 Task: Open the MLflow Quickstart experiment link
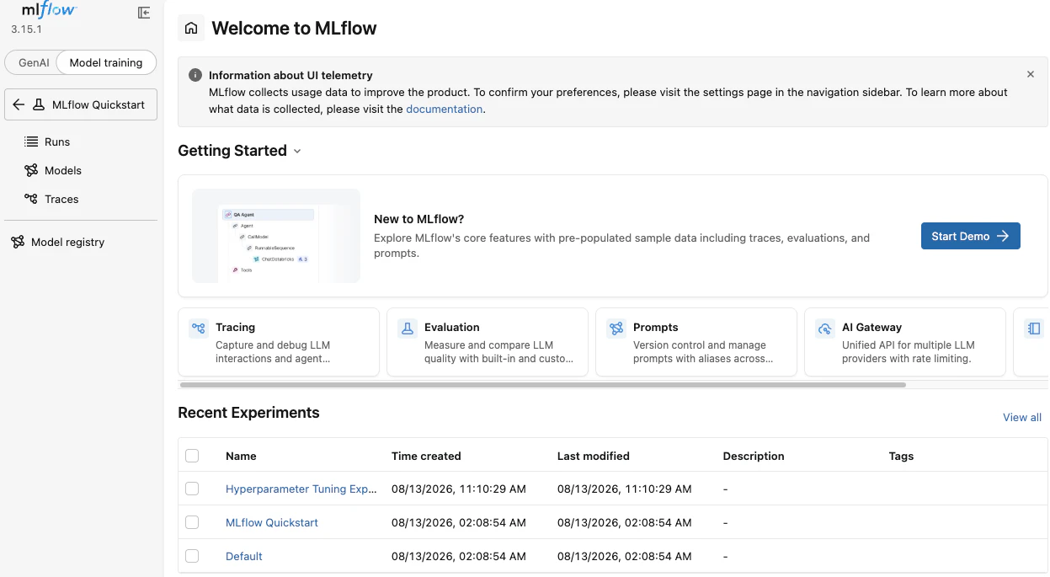click(272, 522)
